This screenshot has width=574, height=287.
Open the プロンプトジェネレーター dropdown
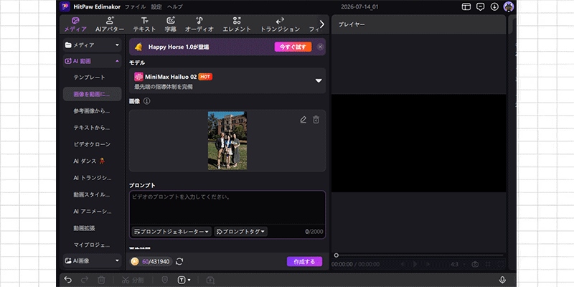pos(171,231)
